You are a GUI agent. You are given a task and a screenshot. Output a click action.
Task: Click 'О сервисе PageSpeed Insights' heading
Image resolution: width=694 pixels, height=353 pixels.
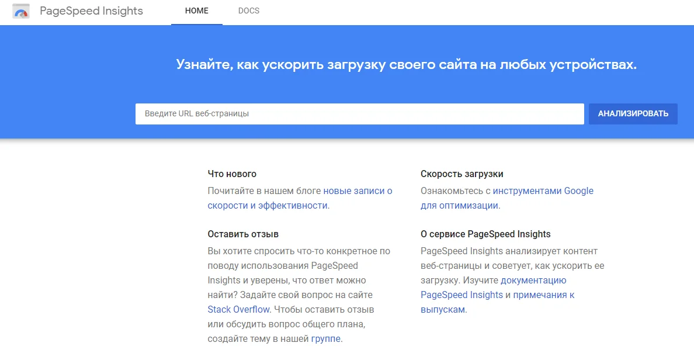[485, 234]
